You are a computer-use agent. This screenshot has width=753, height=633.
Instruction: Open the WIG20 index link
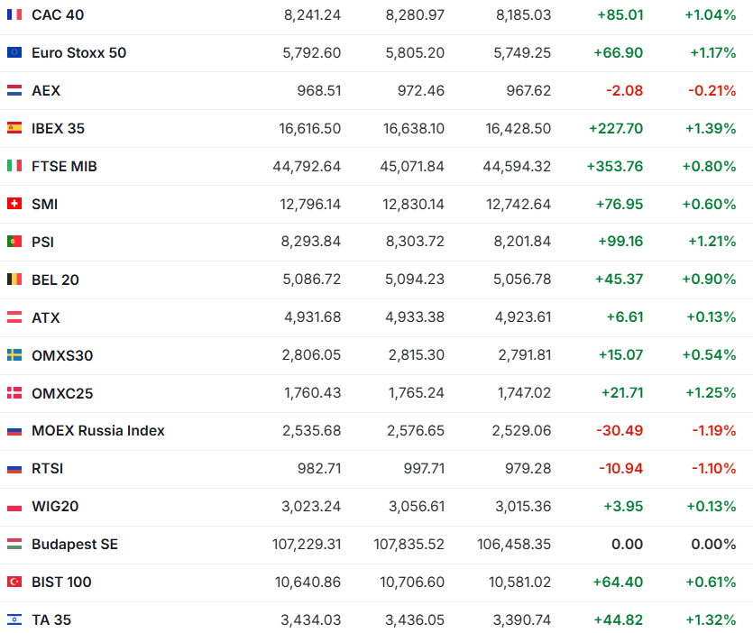(x=55, y=507)
